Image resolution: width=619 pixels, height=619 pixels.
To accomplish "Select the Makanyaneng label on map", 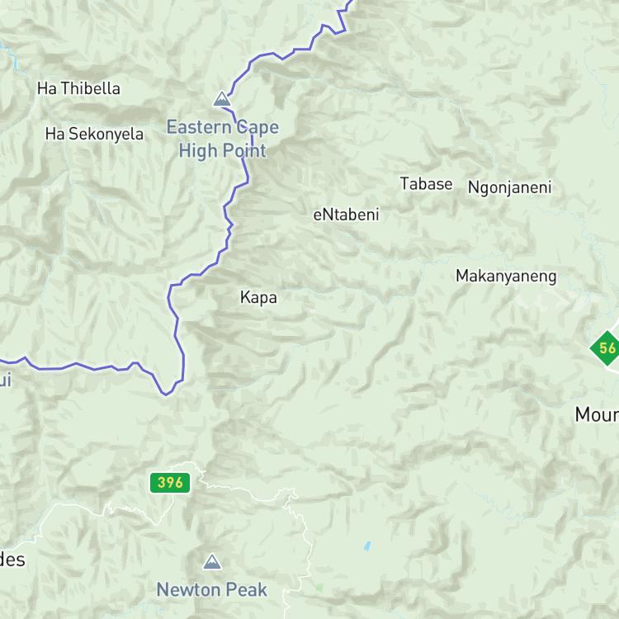I will [x=506, y=276].
